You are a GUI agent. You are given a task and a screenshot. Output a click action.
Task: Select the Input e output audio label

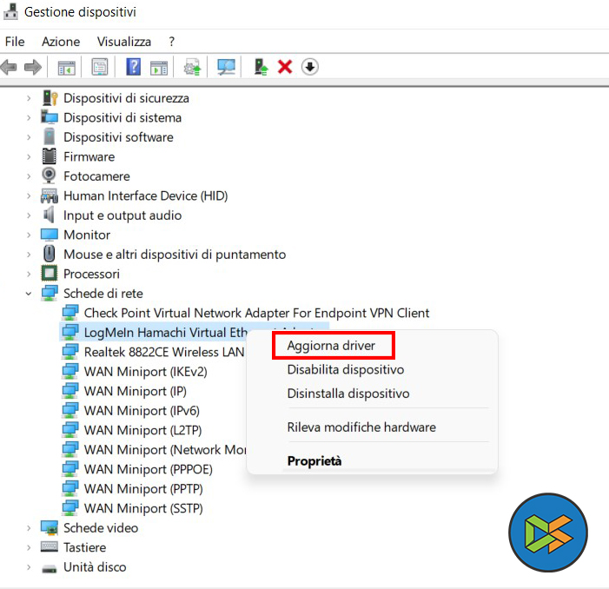pyautogui.click(x=122, y=215)
